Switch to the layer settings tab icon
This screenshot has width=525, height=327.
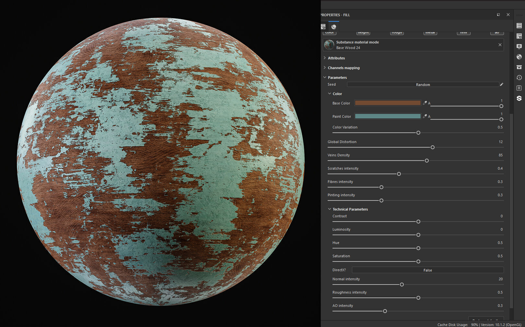[x=323, y=27]
